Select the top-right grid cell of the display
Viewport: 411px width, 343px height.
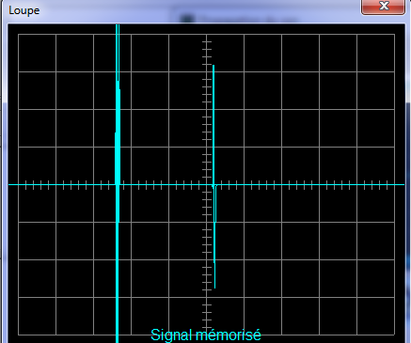coord(375,54)
